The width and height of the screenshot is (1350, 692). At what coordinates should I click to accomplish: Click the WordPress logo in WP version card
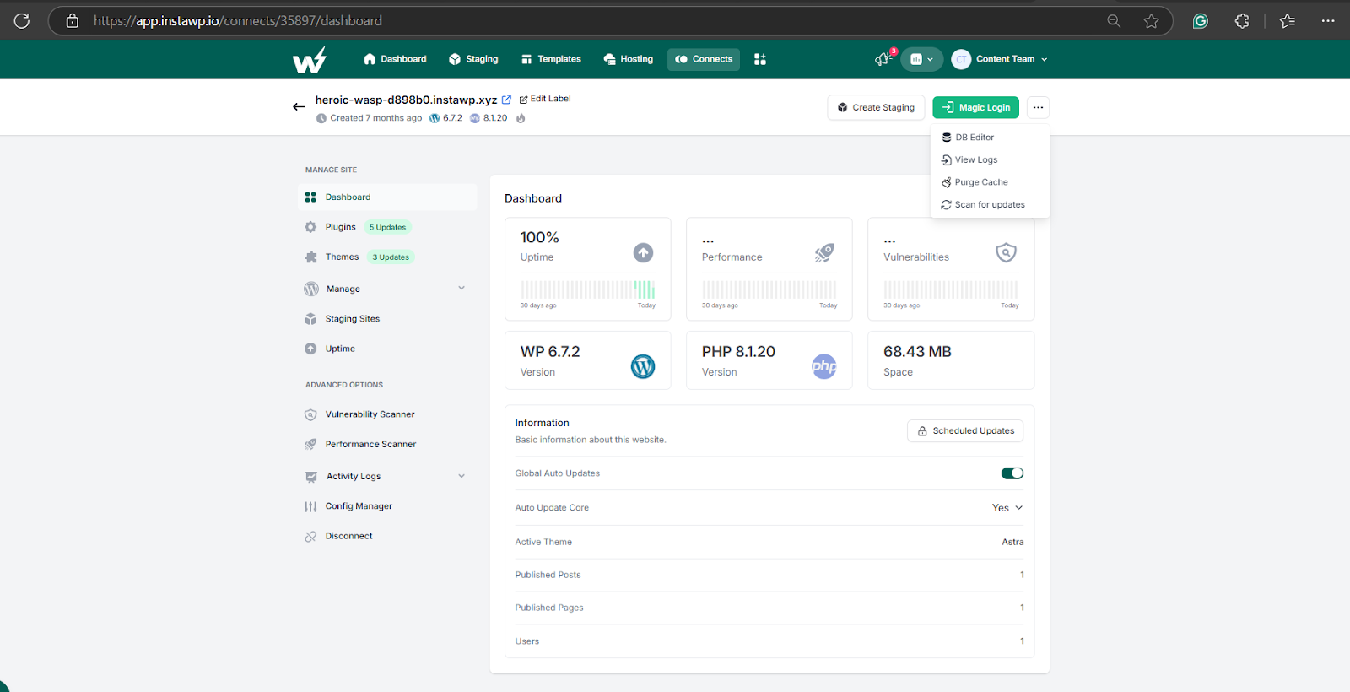(x=643, y=366)
